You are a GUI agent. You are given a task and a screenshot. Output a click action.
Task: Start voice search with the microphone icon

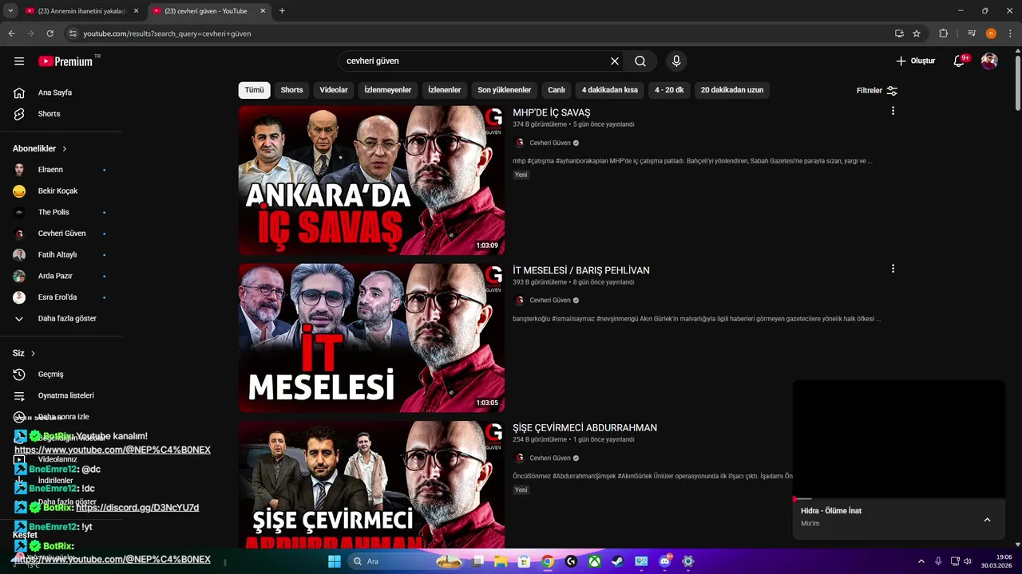676,61
